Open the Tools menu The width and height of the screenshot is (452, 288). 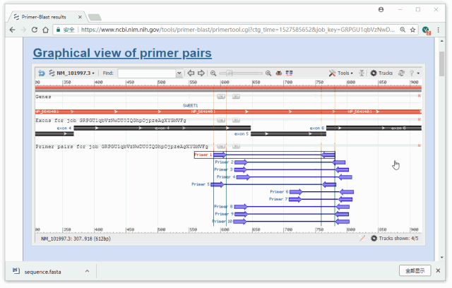340,73
